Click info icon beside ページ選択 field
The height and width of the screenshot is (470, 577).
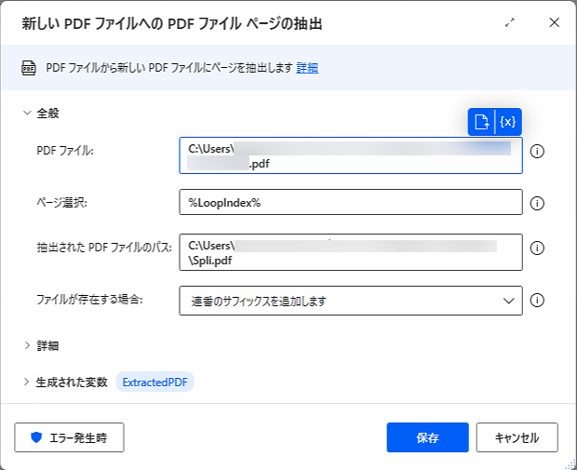coord(537,203)
